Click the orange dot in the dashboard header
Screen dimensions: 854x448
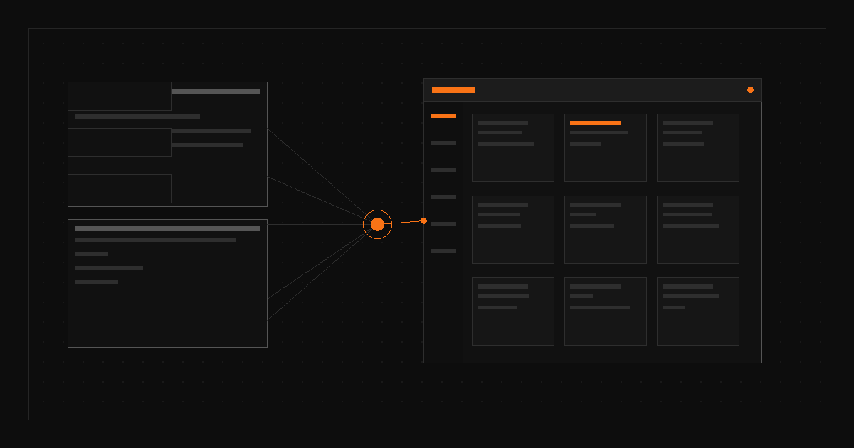[750, 90]
